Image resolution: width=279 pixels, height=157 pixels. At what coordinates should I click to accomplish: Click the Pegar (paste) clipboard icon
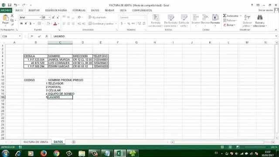[6, 17]
